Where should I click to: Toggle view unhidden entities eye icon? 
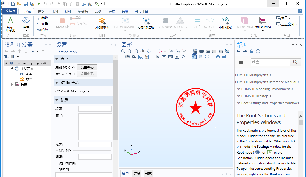[164, 57]
